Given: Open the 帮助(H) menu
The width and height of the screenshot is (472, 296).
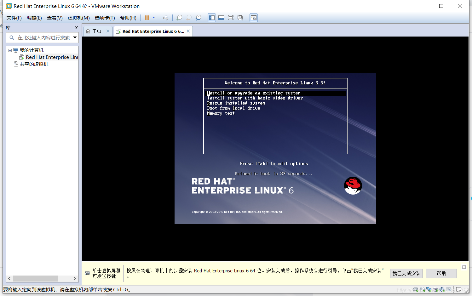Looking at the screenshot, I should tap(128, 18).
